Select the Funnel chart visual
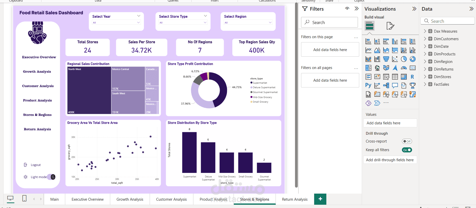 [386, 59]
